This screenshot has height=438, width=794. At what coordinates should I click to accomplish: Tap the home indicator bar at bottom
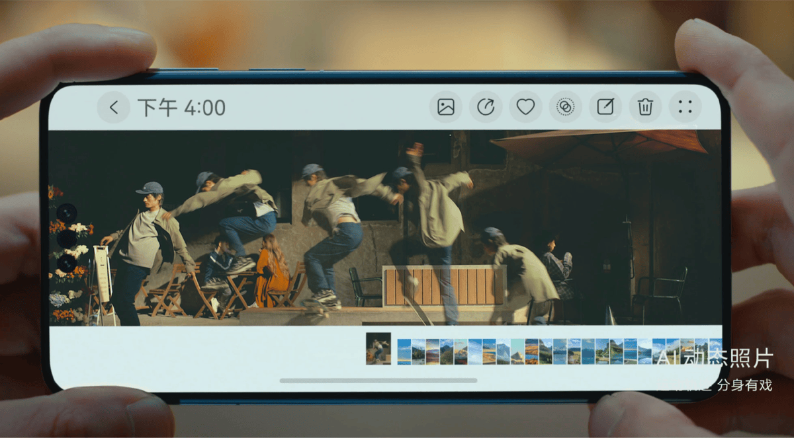(378, 381)
